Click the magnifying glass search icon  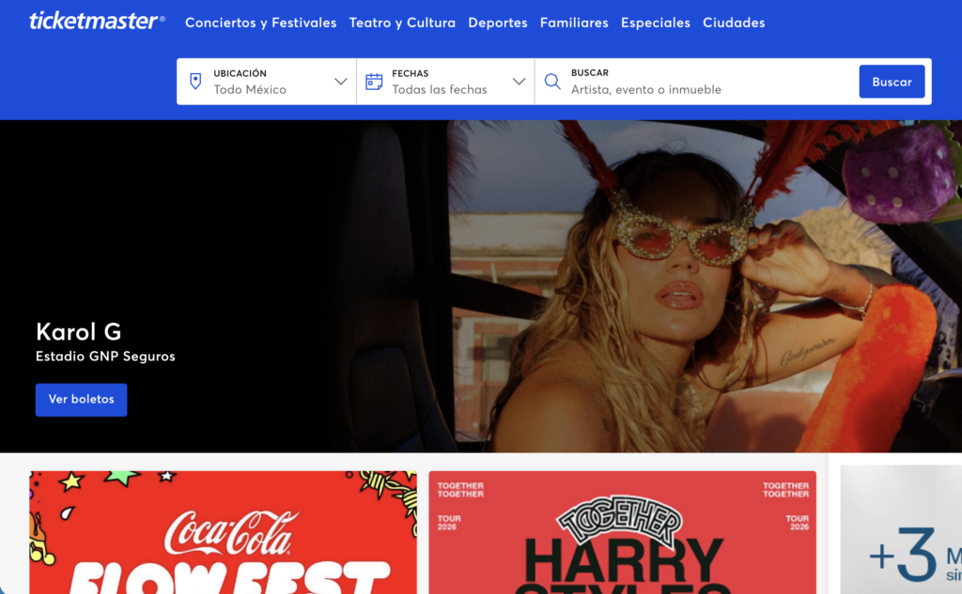point(552,82)
